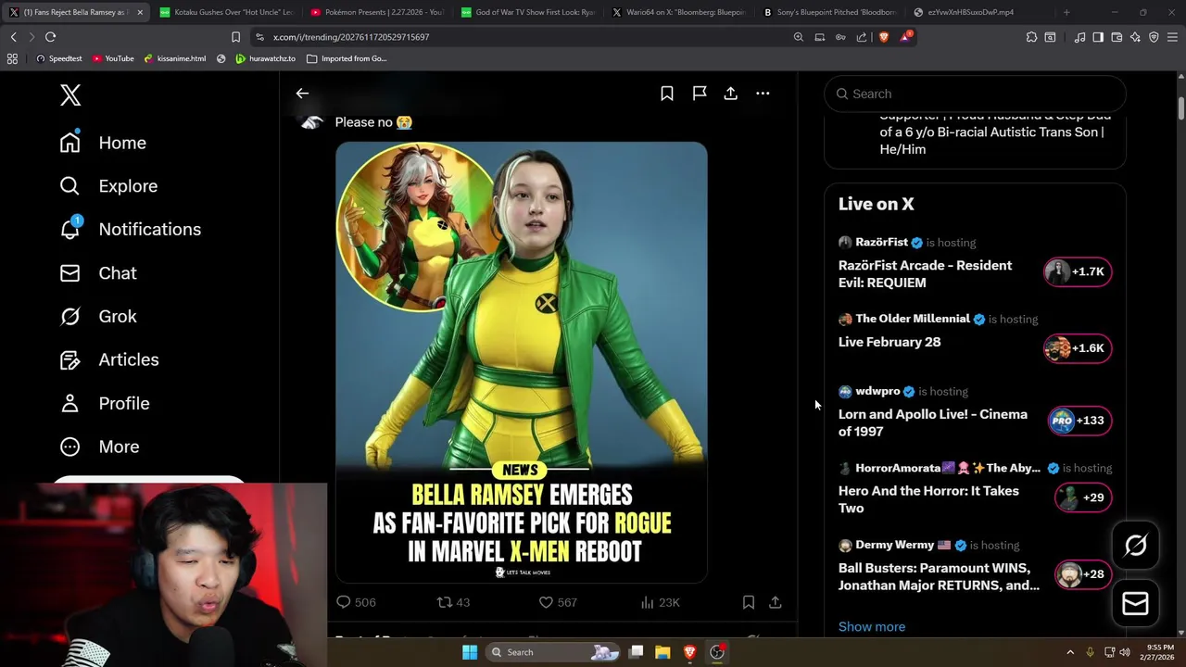
Task: Click the X logo in the sidebar
Action: [x=70, y=94]
